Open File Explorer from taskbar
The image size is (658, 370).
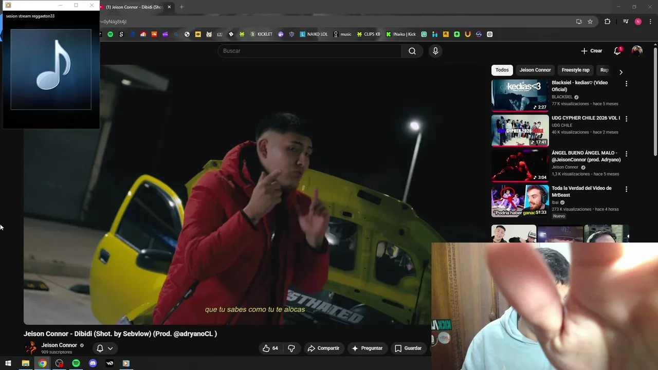[x=25, y=363]
